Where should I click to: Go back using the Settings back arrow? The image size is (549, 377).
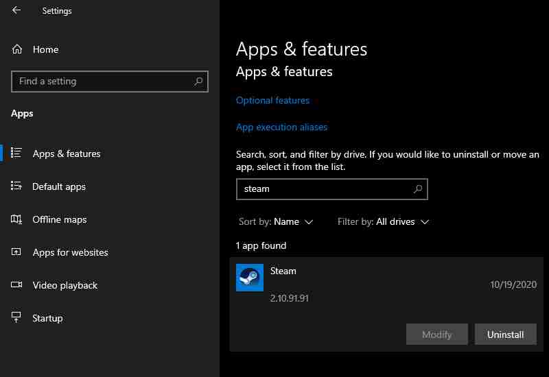pos(16,10)
